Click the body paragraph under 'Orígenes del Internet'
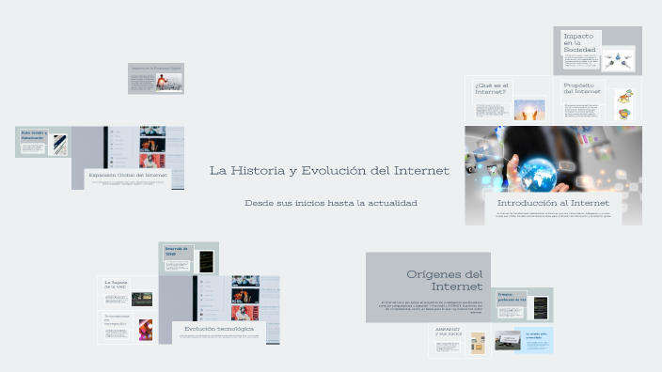 pos(431,307)
